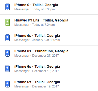Viewport: 98px width, 91px height.
Task: Open Huawei P9 Lite · Tbilisi, Georgia entry
Action: (49, 22)
